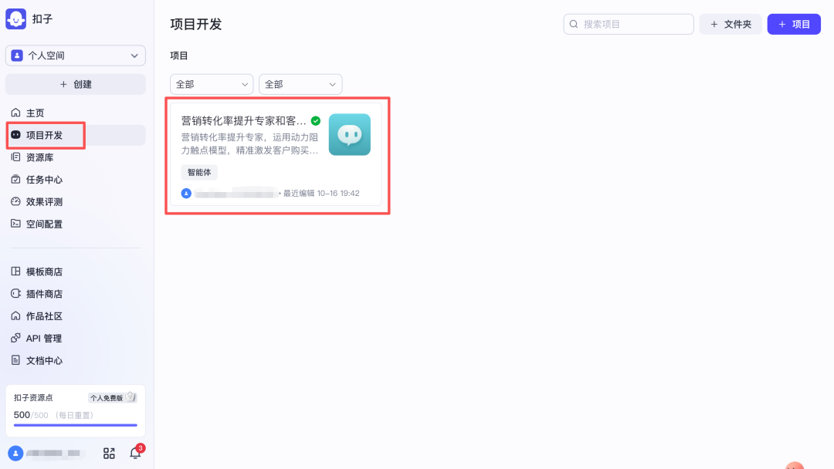Screen dimensions: 834x469
Task: Open 资源库 from the sidebar
Action: pyautogui.click(x=76, y=158)
